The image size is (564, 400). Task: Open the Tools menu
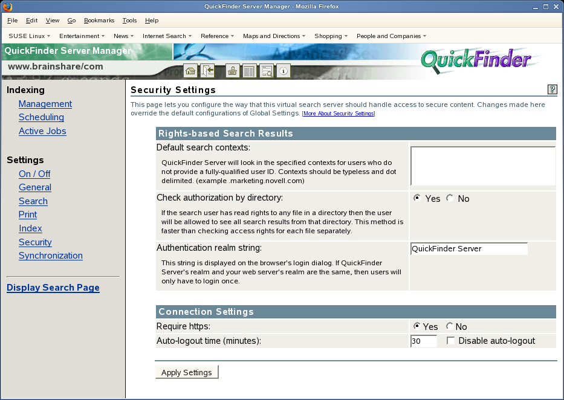tap(129, 21)
